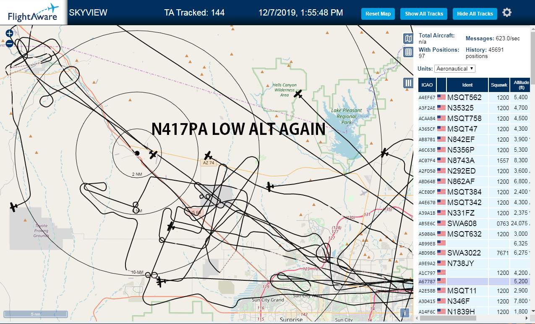Screen dimensions: 535x324
Task: Click the TA Tracked: 144 counter
Action: (194, 13)
